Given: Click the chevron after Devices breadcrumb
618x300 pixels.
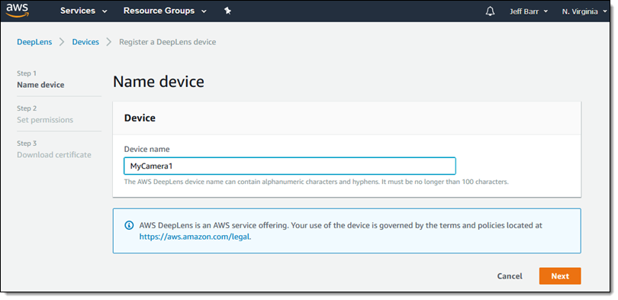Looking at the screenshot, I should (x=109, y=42).
